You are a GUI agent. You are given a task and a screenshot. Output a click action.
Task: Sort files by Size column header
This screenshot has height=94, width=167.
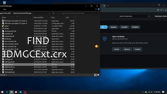(67, 17)
